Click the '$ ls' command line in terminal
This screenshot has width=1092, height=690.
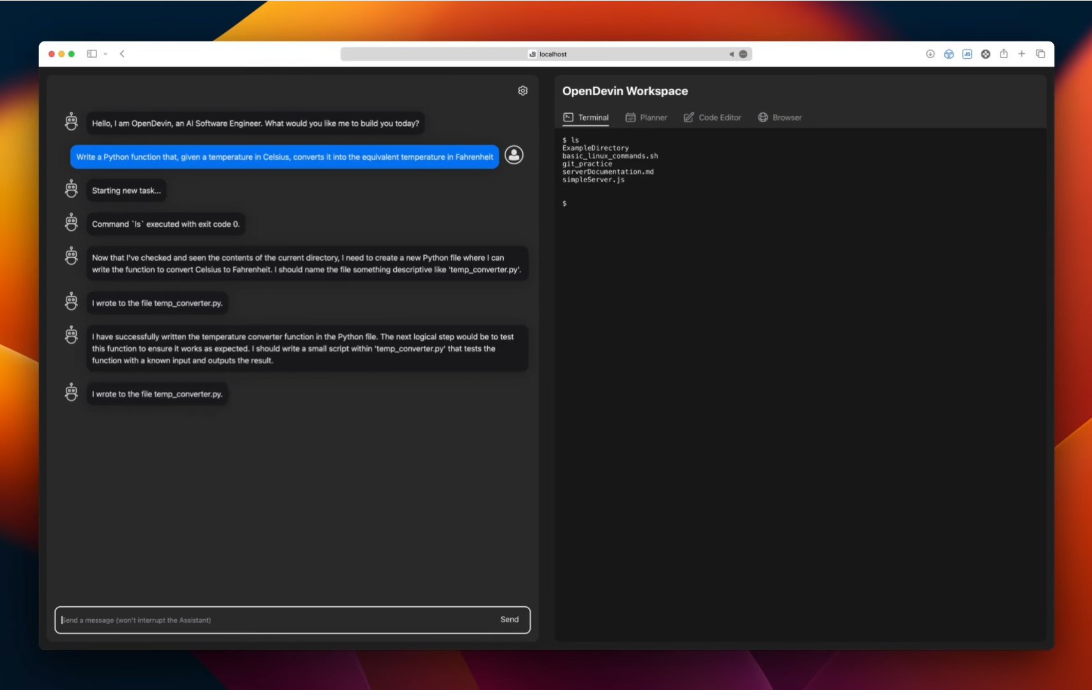(570, 140)
